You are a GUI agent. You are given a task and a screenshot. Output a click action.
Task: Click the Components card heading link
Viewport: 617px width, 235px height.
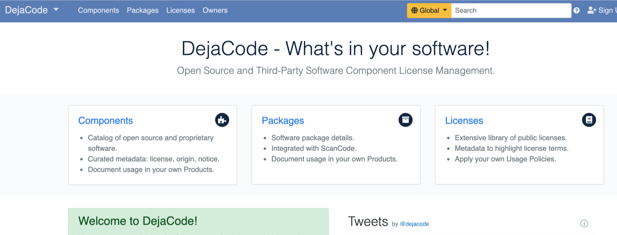(x=106, y=121)
